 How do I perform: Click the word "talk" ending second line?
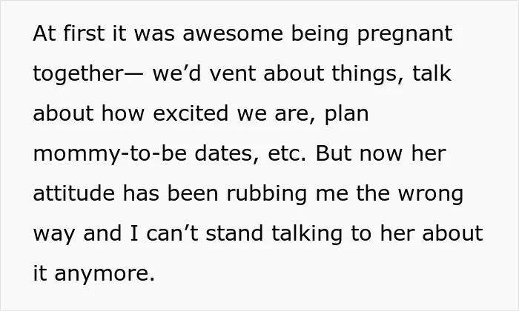pyautogui.click(x=432, y=73)
